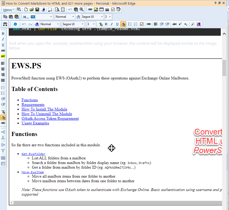The width and height of the screenshot is (229, 210).
Task: Open the How To Install The Module link
Action: tap(44, 109)
